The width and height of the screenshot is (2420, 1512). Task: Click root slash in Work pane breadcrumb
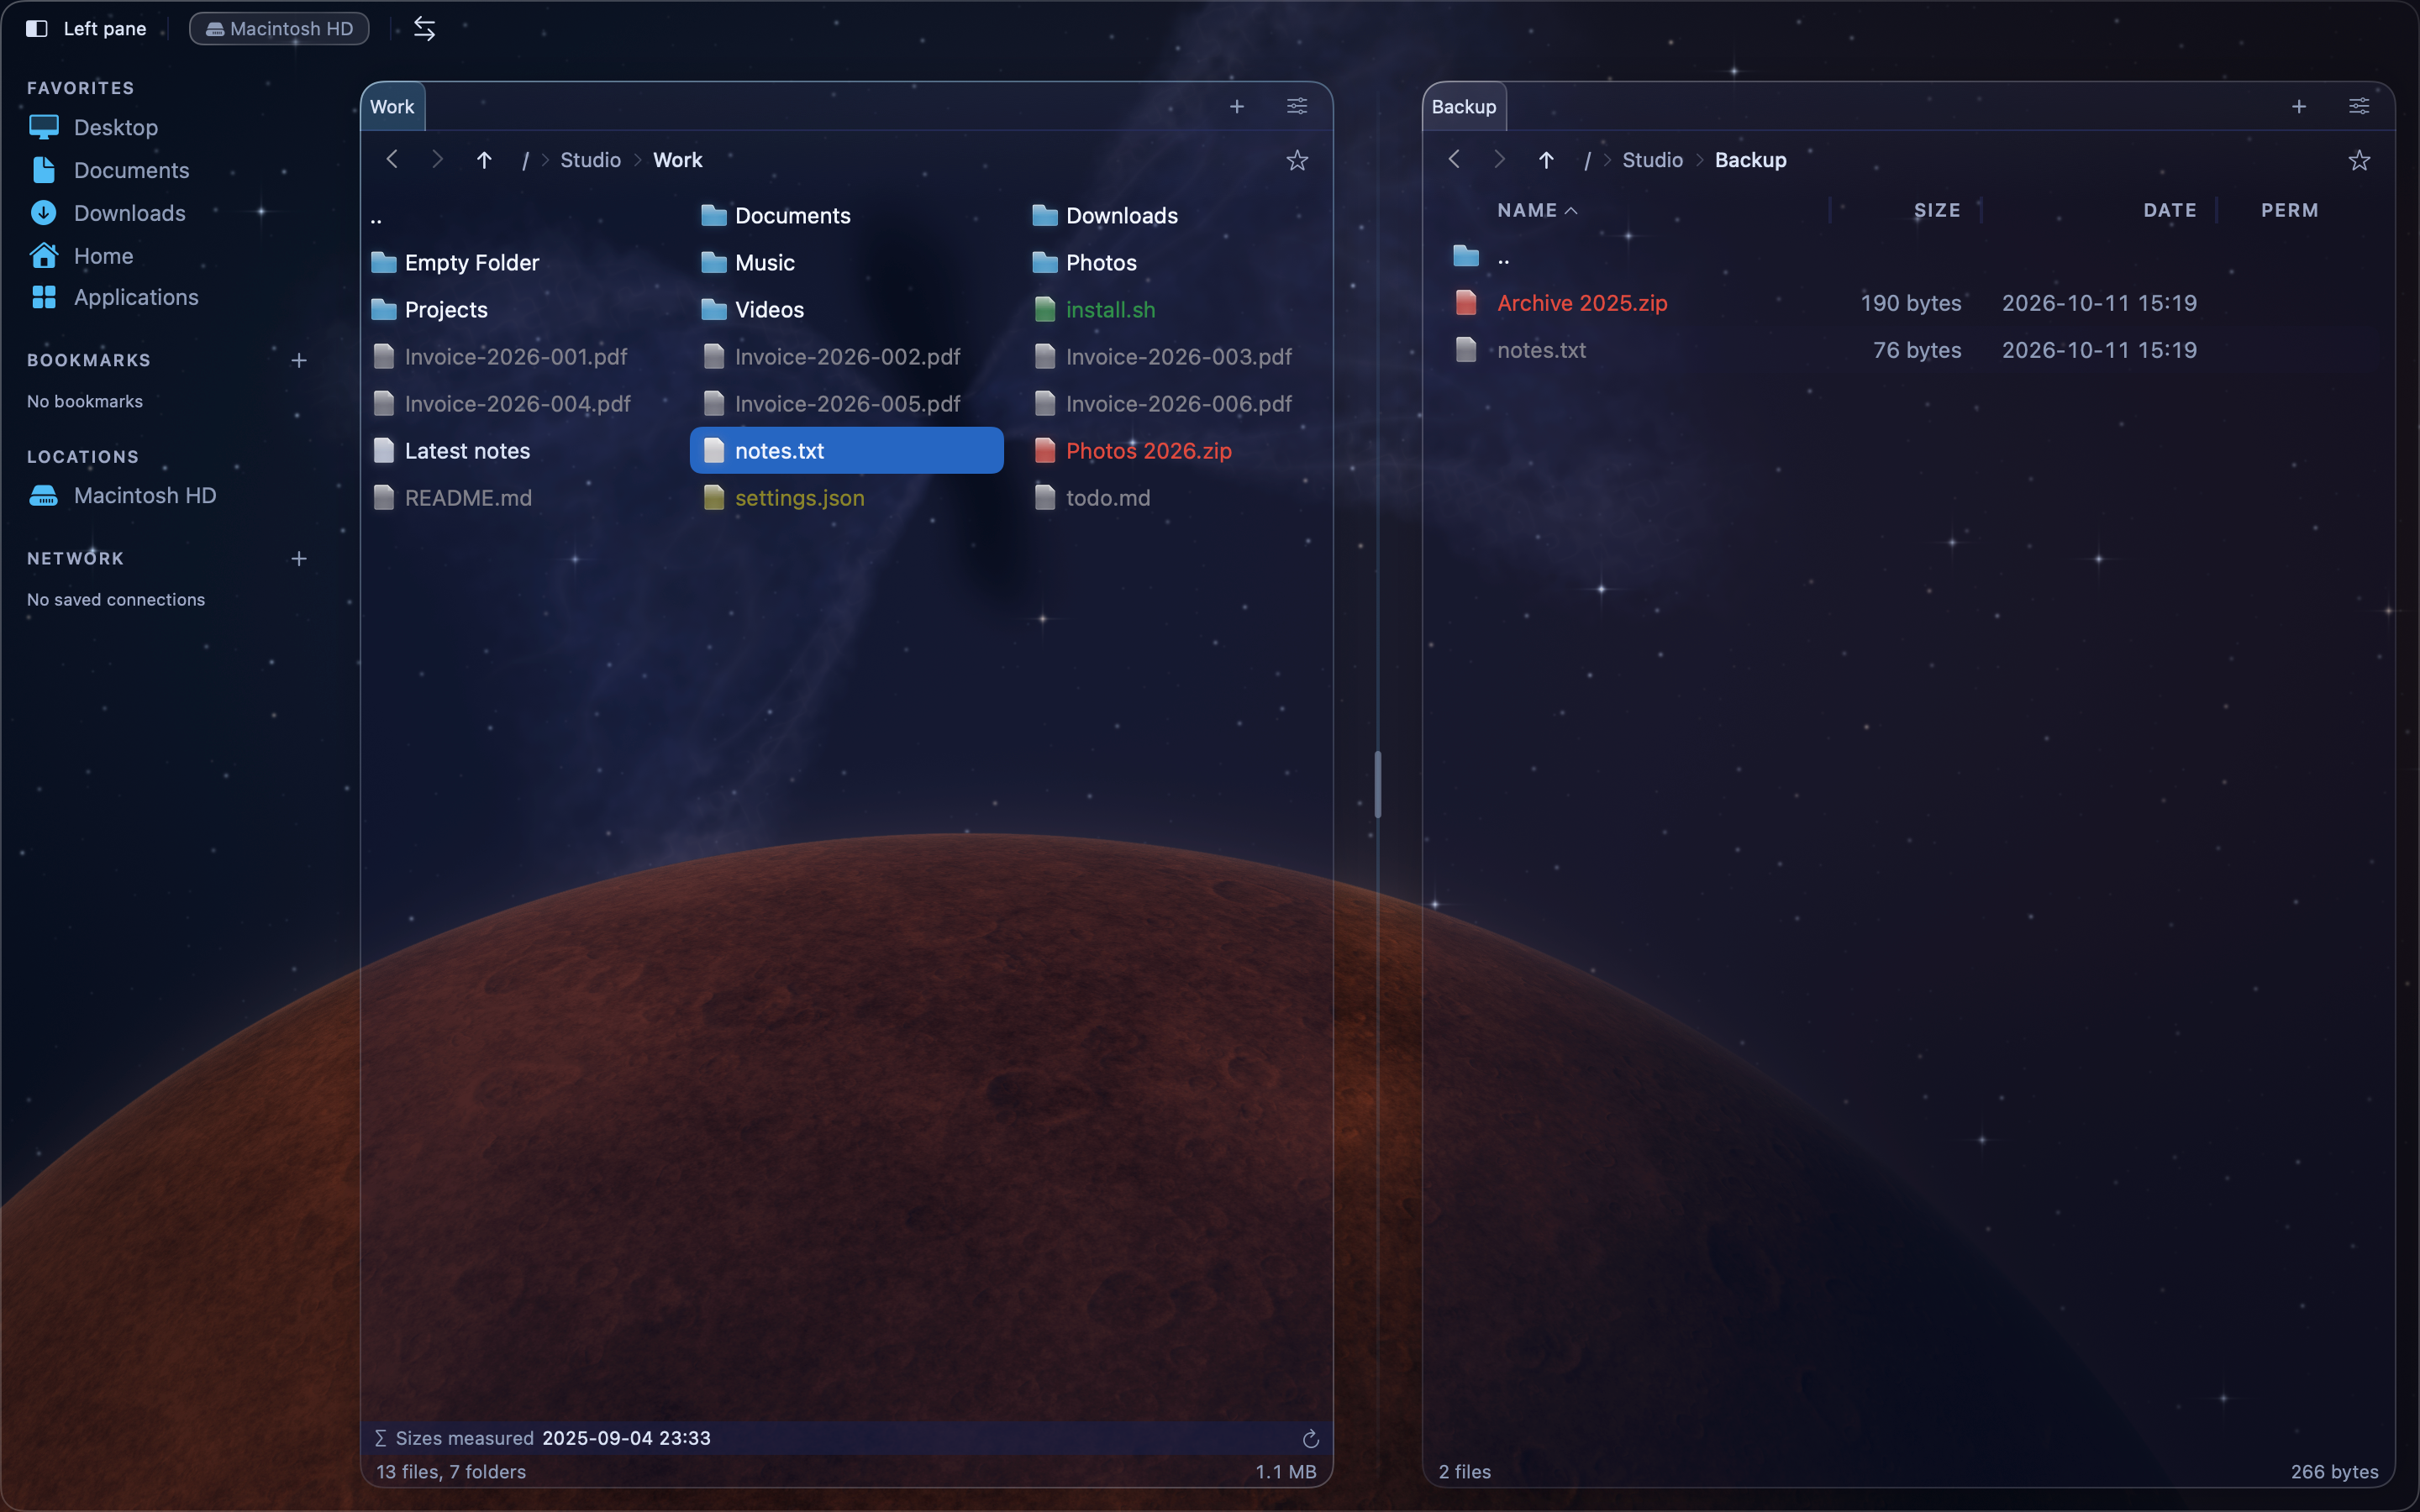pos(525,160)
